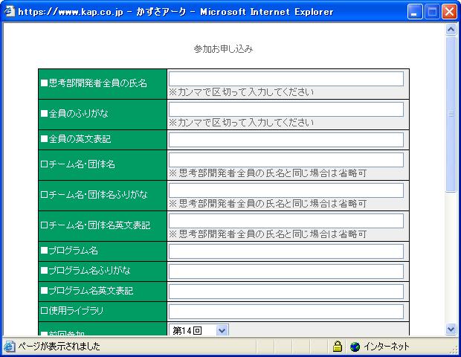The height and width of the screenshot is (357, 461).
Task: Open the 第14回 dropdown list
Action: 222,329
